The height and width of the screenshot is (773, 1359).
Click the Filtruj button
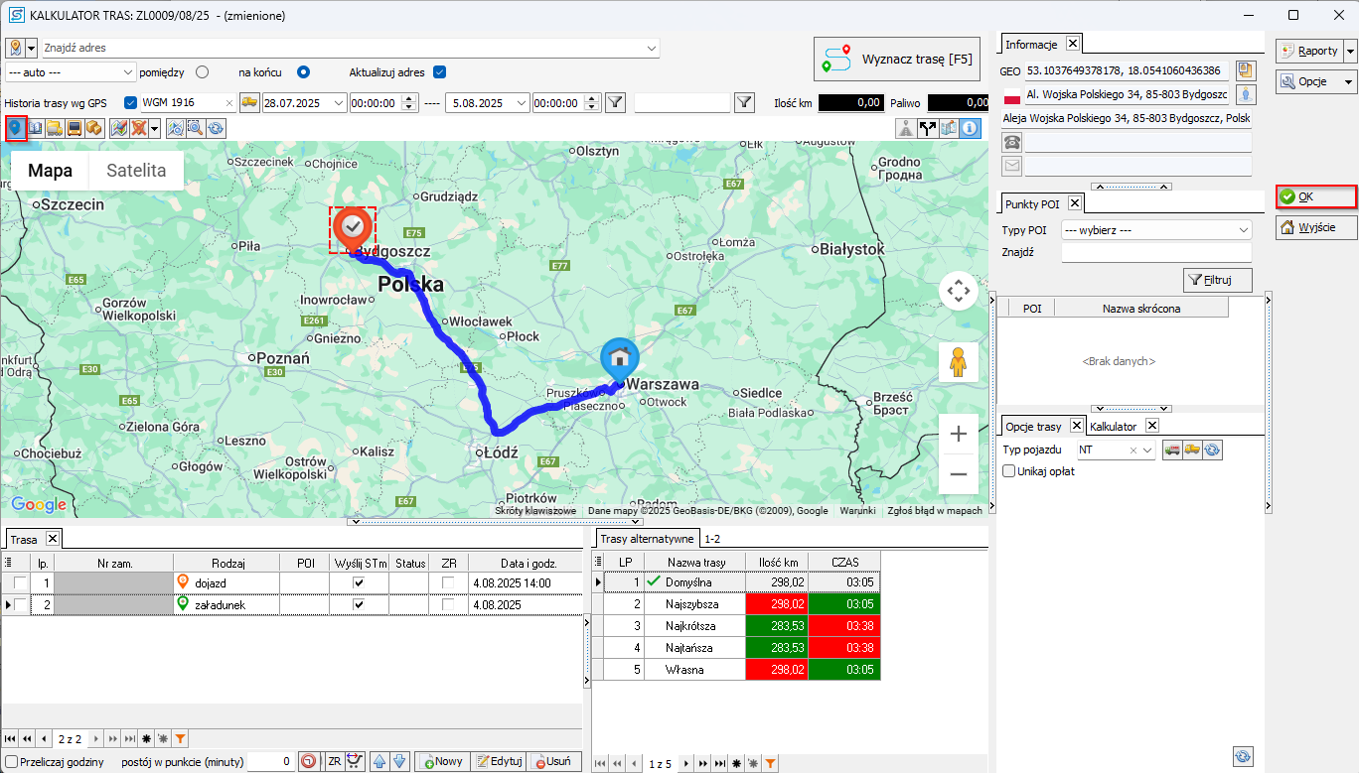[x=1217, y=280]
